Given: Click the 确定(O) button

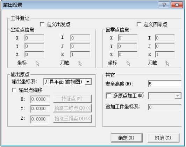Looking at the screenshot, I should tap(127, 138).
